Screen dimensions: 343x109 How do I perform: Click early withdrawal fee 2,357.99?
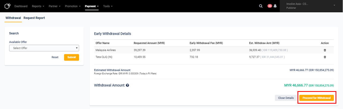click(195, 50)
